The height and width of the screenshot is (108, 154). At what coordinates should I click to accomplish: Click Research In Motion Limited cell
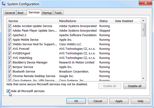[77, 63]
